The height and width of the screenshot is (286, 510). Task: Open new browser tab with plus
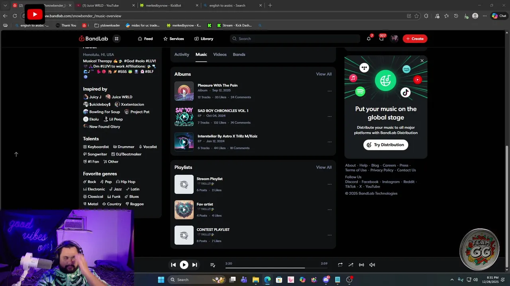tap(270, 6)
